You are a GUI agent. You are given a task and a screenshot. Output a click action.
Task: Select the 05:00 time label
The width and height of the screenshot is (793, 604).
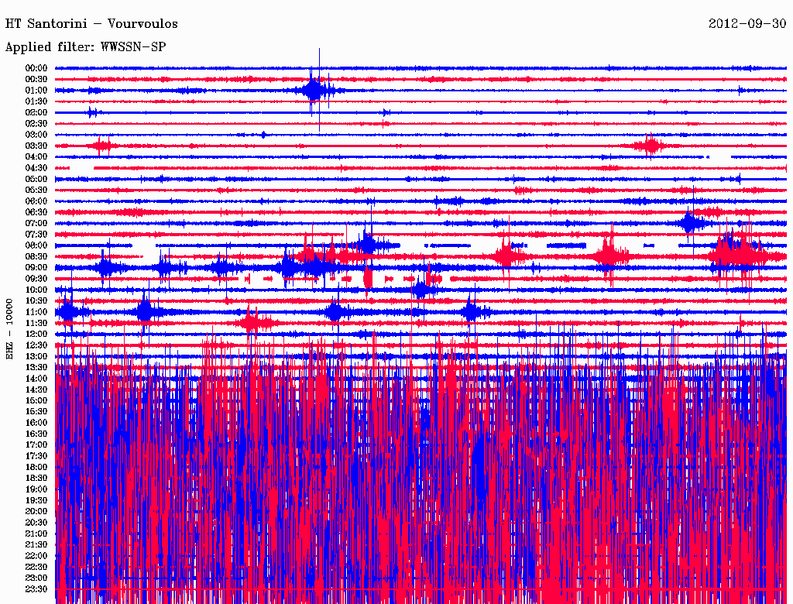(36, 179)
